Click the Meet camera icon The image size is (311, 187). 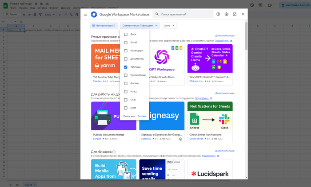(270, 5)
